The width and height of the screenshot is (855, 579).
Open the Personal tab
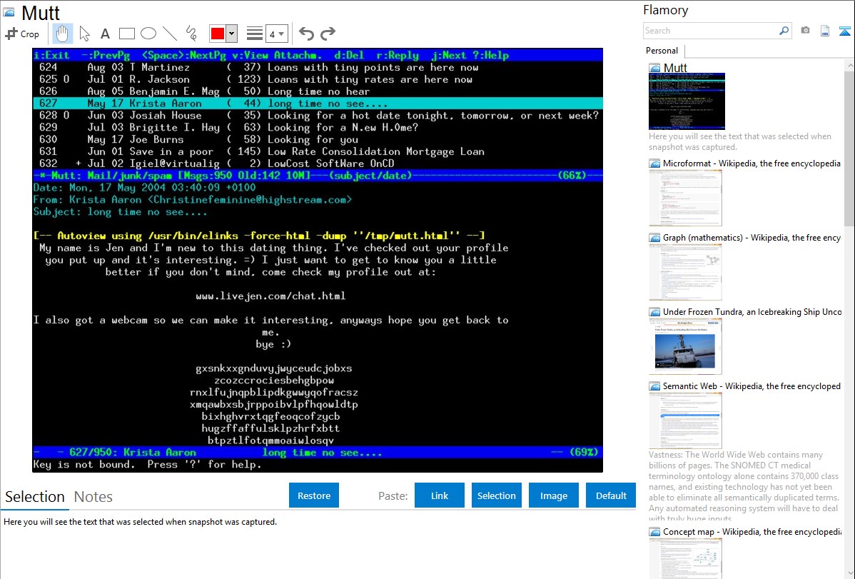pyautogui.click(x=662, y=51)
